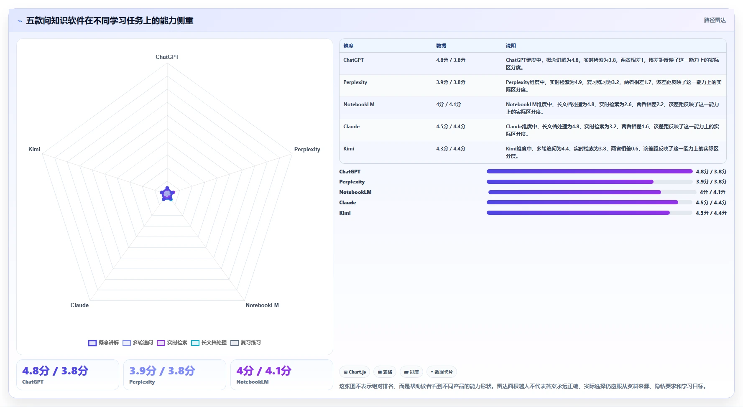Screen dimensions: 743x407
Task: Click Kimi label in the bar list
Action: point(345,213)
